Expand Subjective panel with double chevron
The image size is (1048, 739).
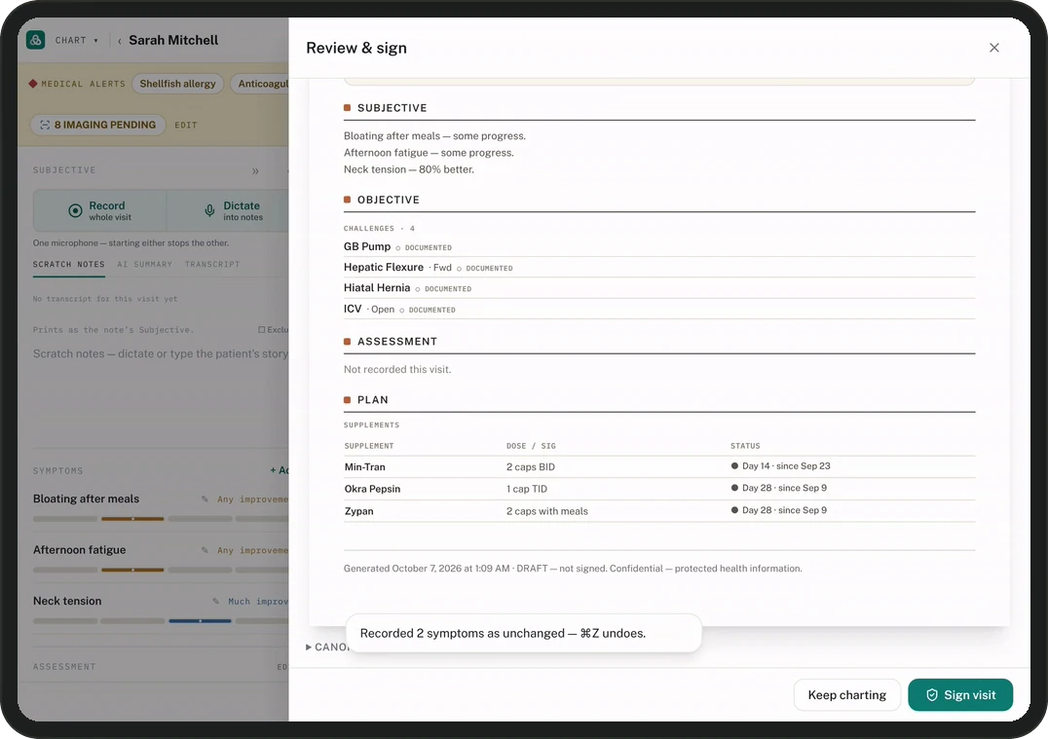[x=255, y=171]
